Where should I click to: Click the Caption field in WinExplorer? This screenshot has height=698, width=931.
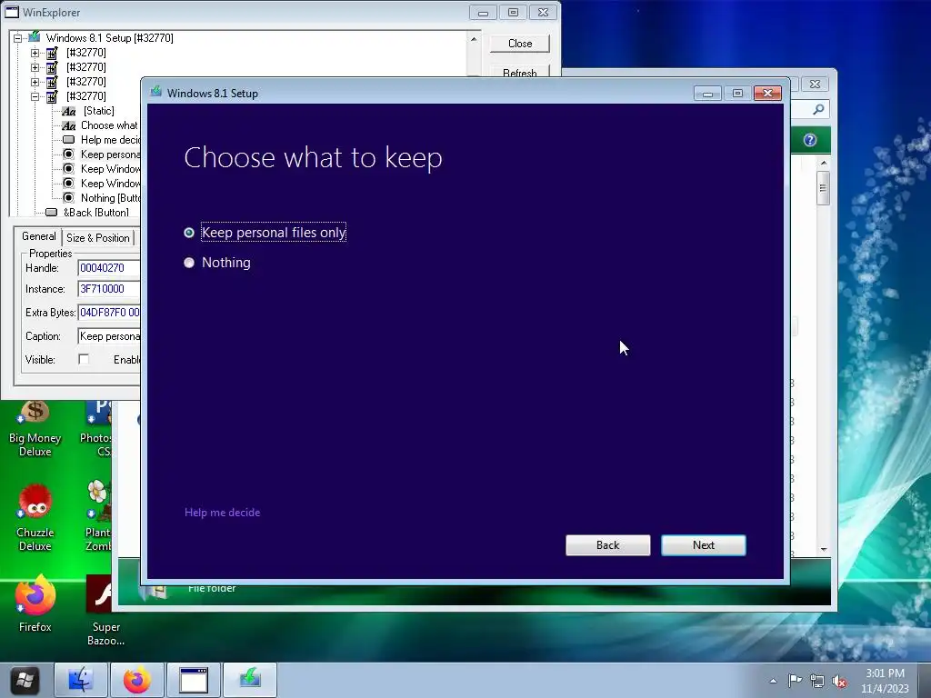pos(109,336)
